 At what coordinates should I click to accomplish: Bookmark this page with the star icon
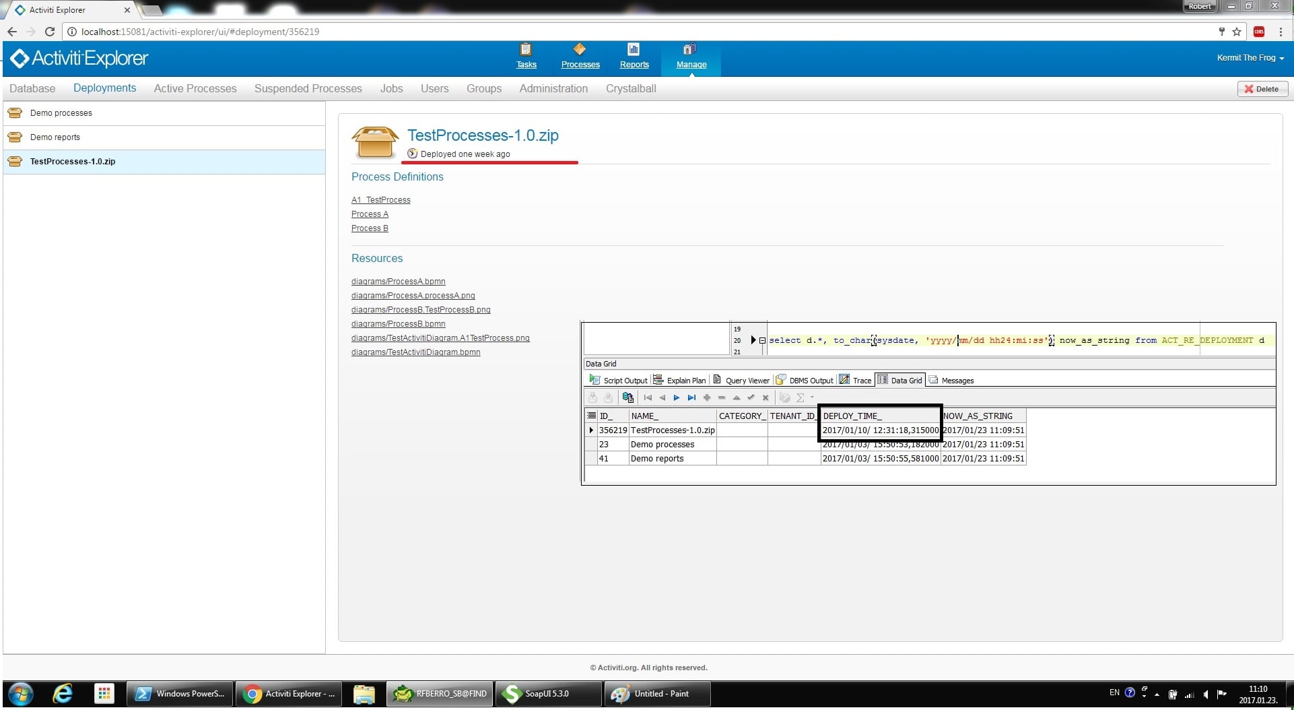[1237, 32]
